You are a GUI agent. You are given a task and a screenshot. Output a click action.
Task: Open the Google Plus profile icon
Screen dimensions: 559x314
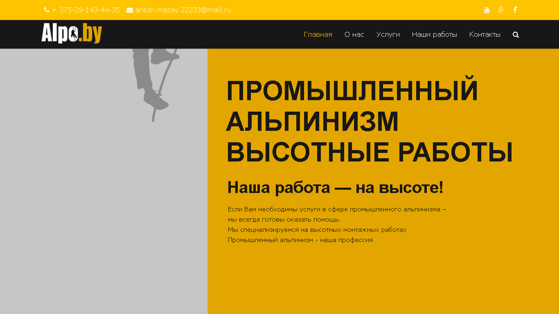click(x=501, y=10)
